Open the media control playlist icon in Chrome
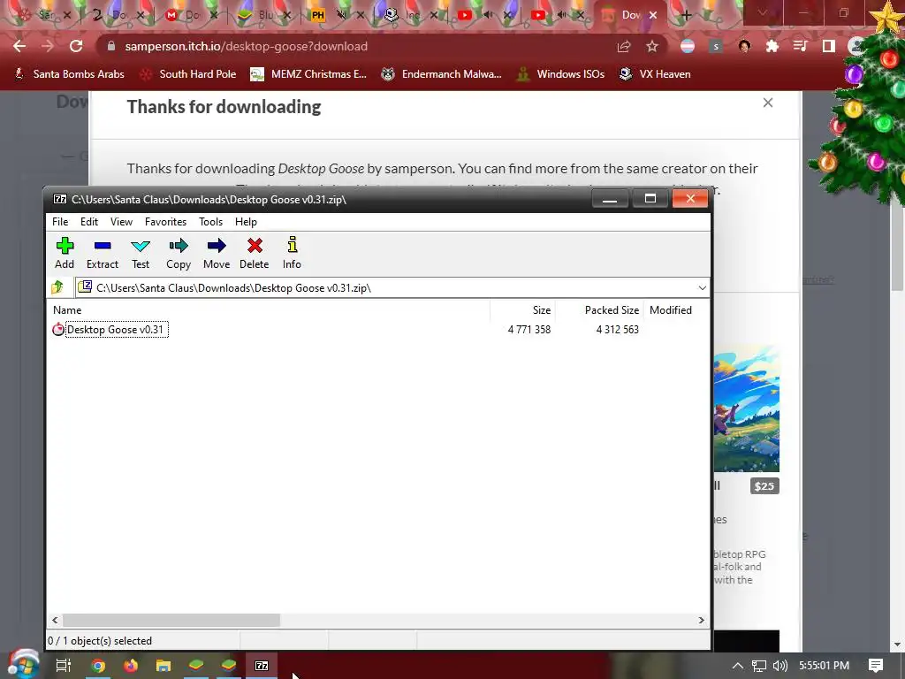905x679 pixels. click(801, 46)
